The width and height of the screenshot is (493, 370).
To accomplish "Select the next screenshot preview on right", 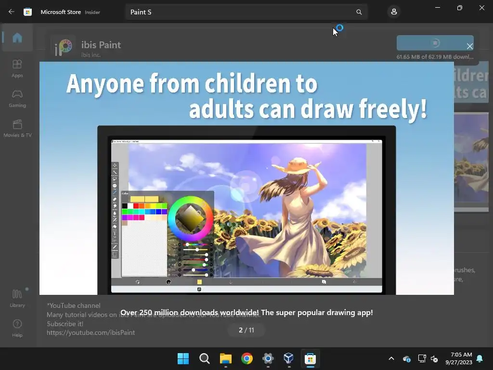I will click(471, 162).
